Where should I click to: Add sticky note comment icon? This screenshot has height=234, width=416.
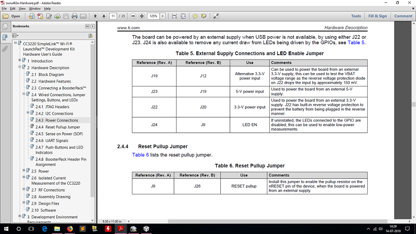(x=195, y=16)
